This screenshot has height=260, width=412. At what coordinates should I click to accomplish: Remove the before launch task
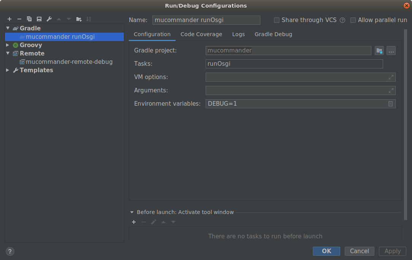coord(143,222)
